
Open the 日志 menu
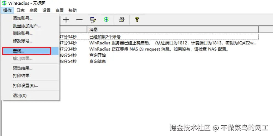(x=20, y=10)
